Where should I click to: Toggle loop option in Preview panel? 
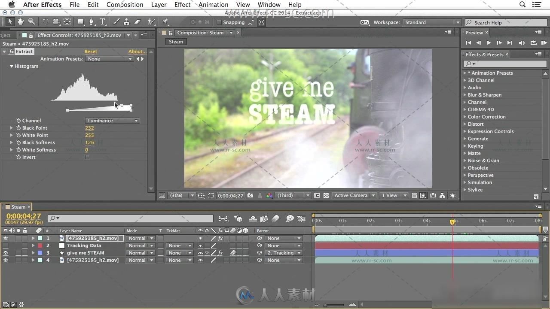(533, 43)
